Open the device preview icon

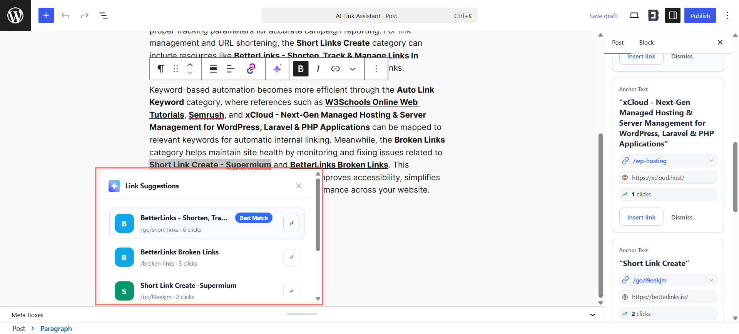[634, 15]
